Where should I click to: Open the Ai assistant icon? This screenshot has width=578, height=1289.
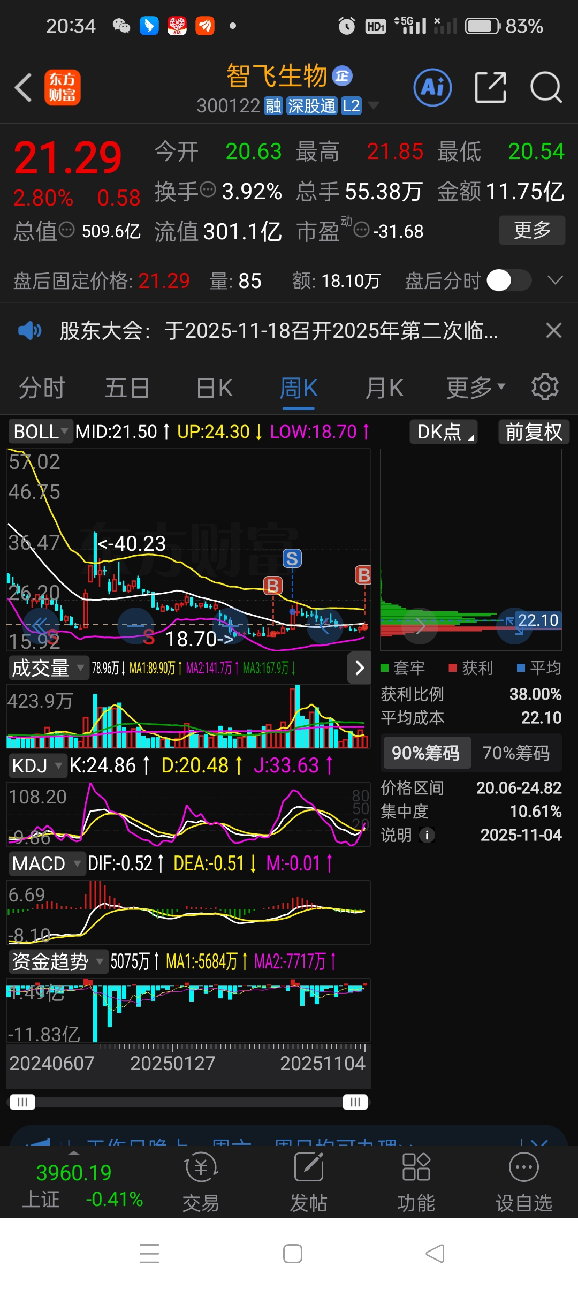[432, 87]
